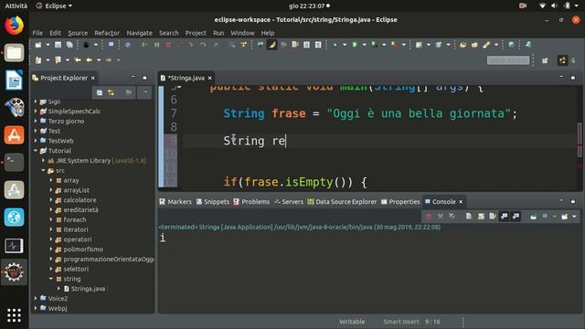Open the Source menu
Viewport: 585px width, 329px height.
pyautogui.click(x=78, y=33)
